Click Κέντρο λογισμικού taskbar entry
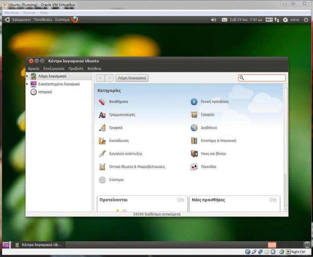The image size is (313, 257). tap(39, 244)
